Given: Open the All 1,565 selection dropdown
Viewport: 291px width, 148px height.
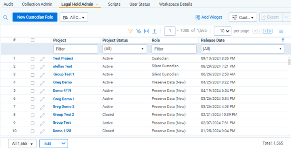Looking at the screenshot, I should point(22,144).
